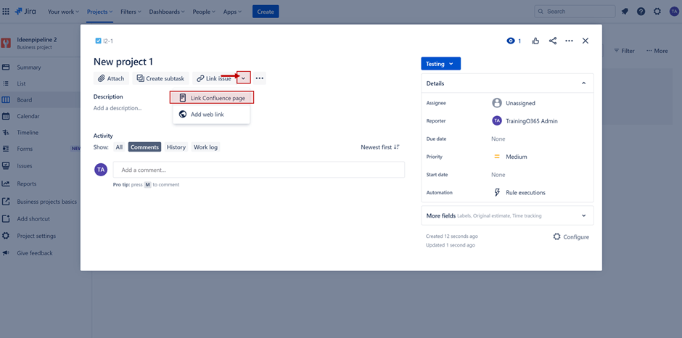Click the blue Create button
The width and height of the screenshot is (682, 338).
(266, 12)
